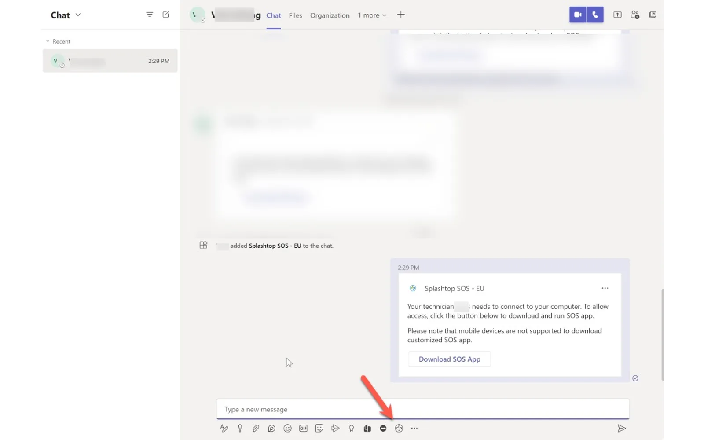Viewport: 704px width, 440px height.
Task: Collapse the Recent chats section
Action: click(48, 41)
